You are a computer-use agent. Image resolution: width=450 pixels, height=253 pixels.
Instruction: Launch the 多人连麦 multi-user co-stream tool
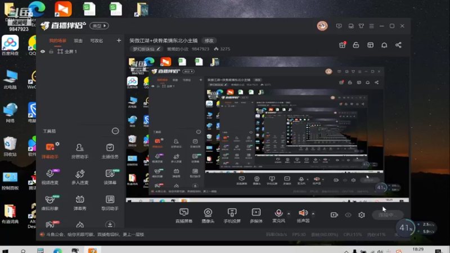coord(80,177)
